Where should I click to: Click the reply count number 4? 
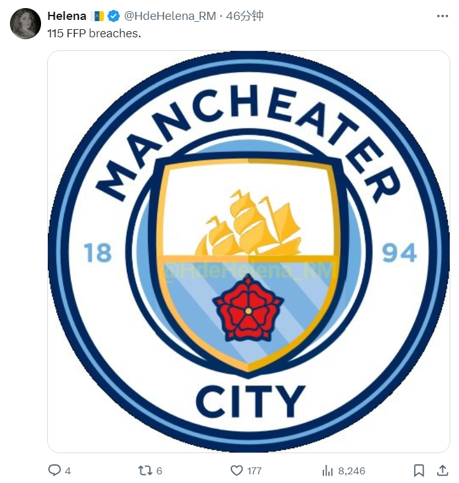68,471
